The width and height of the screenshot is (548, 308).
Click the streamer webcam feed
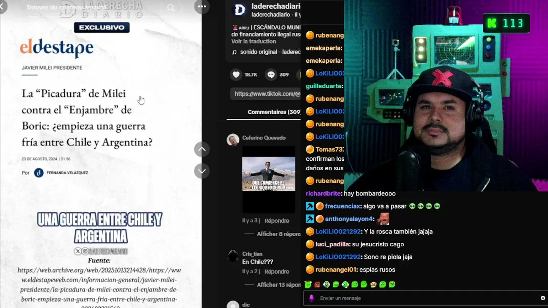[x=446, y=95]
